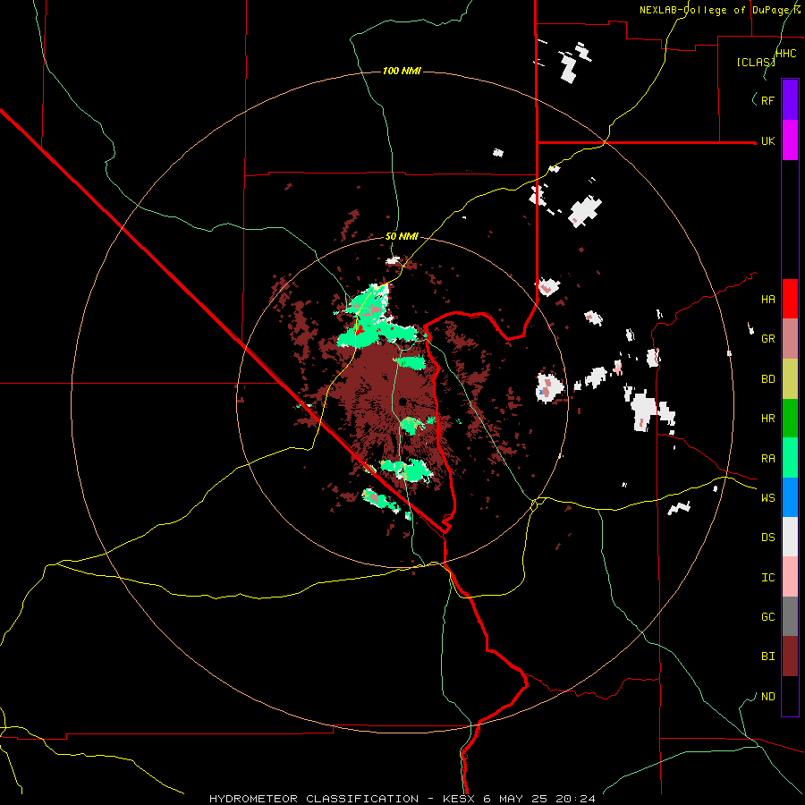
Task: Click the 100 NMI range ring label
Action: pos(402,71)
